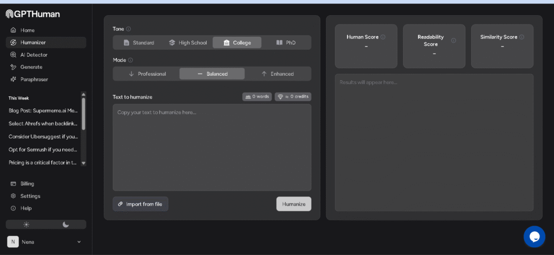Open the AI Detector page
This screenshot has height=255, width=554.
pos(34,55)
